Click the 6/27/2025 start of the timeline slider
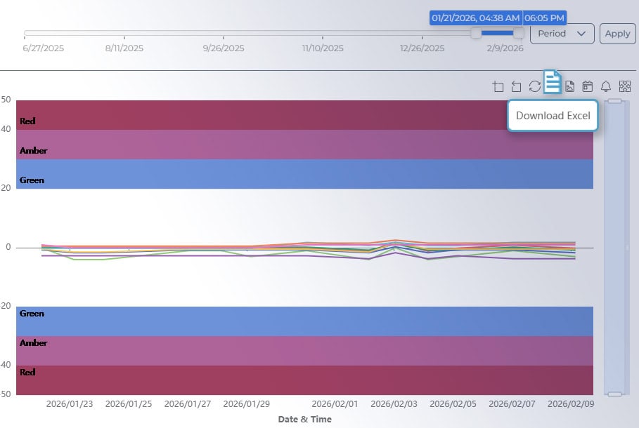The height and width of the screenshot is (428, 639). click(26, 33)
